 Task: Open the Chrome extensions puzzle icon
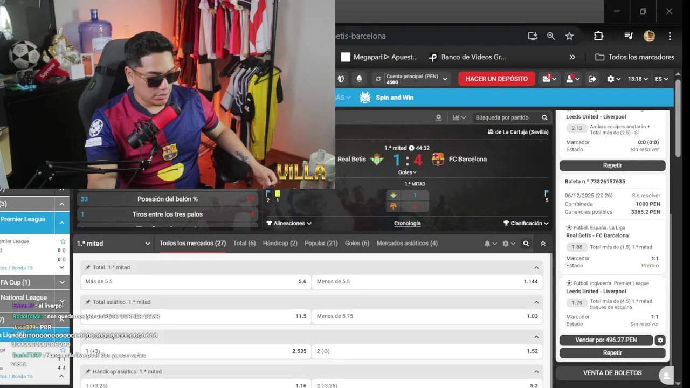click(598, 36)
